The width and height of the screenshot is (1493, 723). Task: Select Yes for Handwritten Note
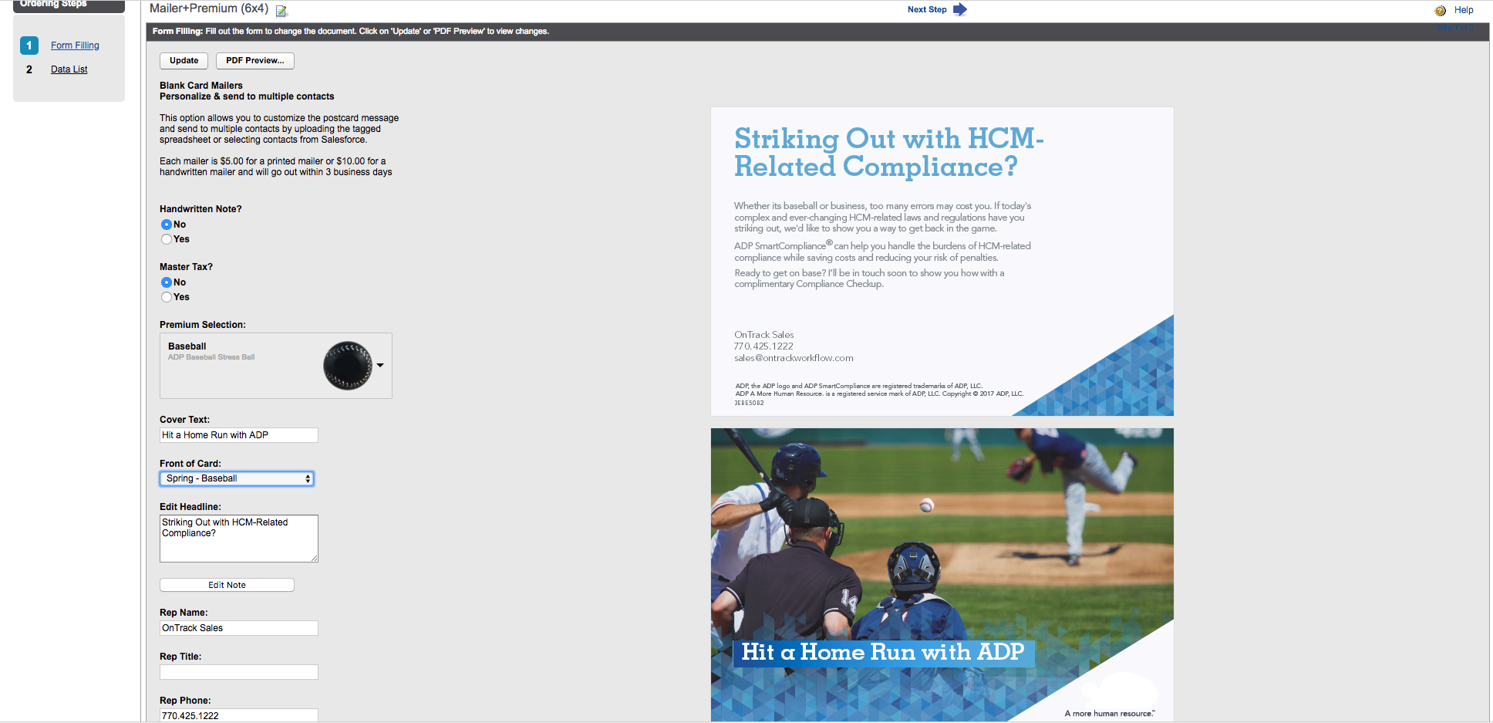(x=167, y=239)
